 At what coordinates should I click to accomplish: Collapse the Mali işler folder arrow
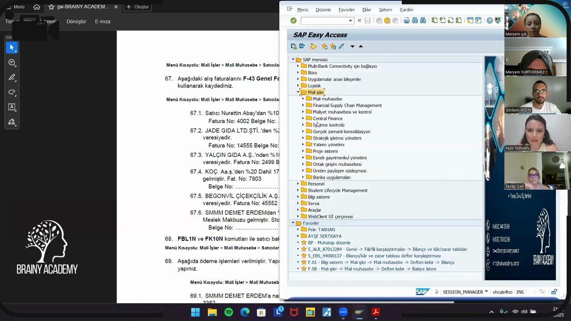click(298, 92)
